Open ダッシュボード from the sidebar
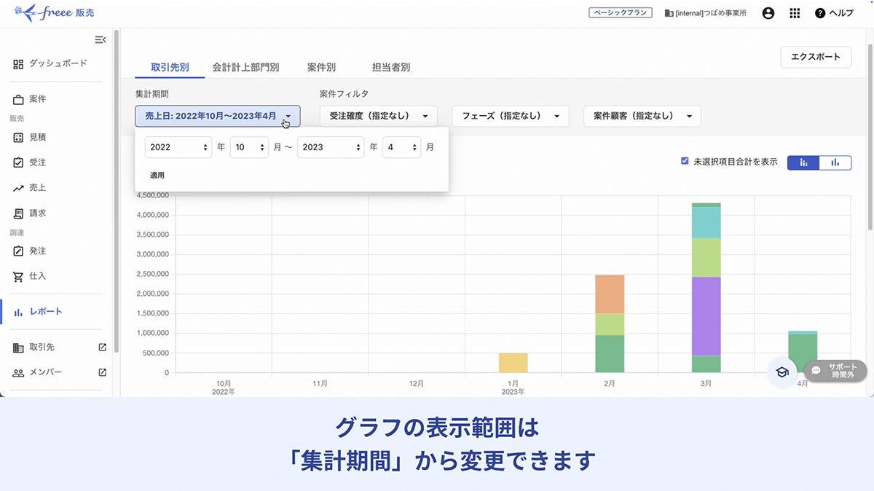 click(57, 64)
